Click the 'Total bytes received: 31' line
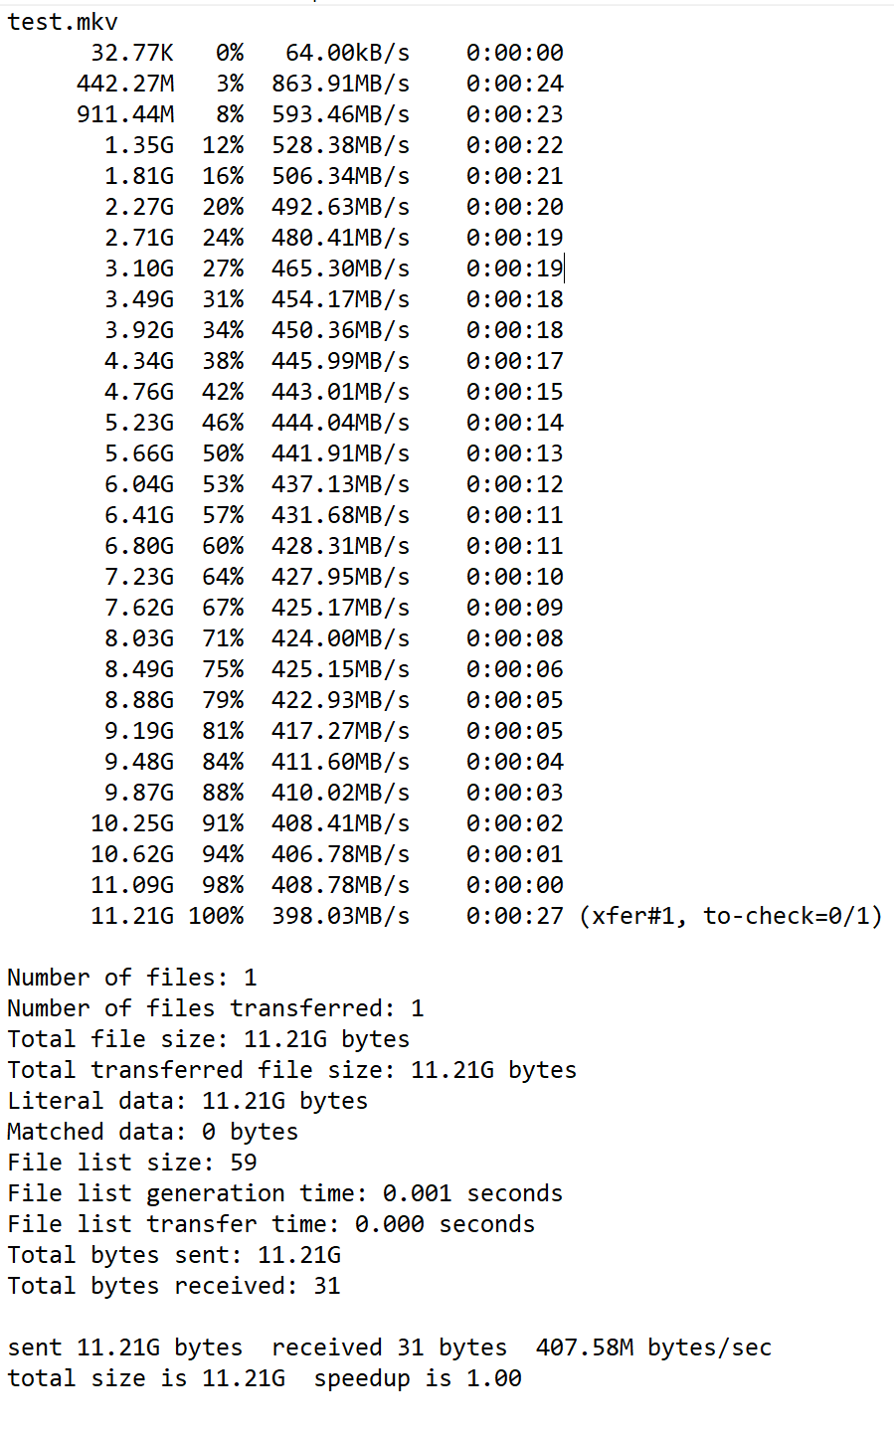This screenshot has width=894, height=1436. click(x=173, y=1286)
